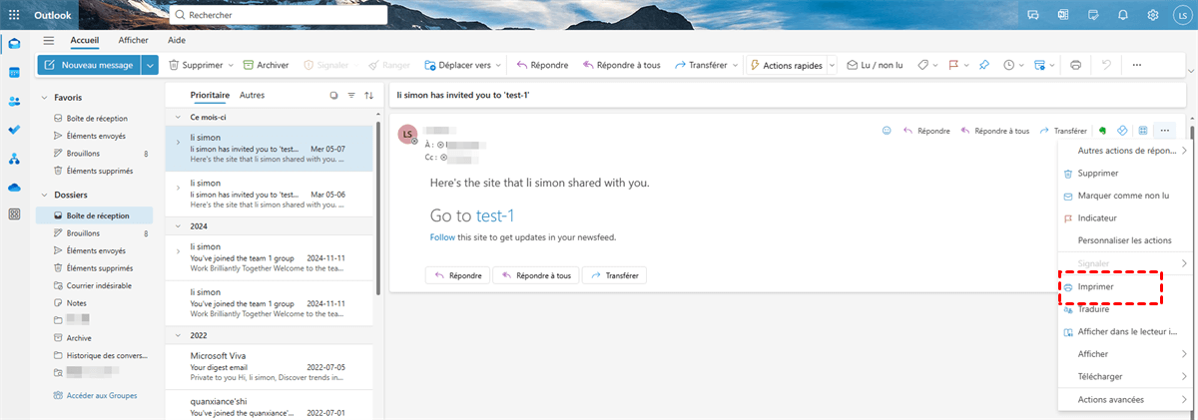Toggle the navigation pane hamburger
This screenshot has height=420, width=1198.
(x=48, y=40)
